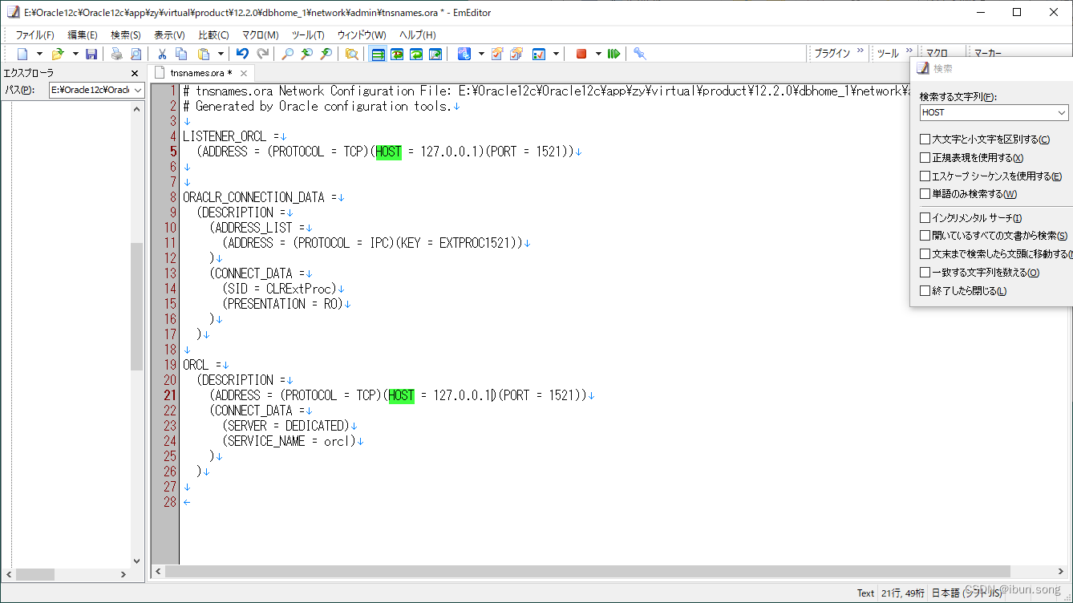The width and height of the screenshot is (1073, 603).
Task: Click the green Run macro icon
Action: 613,54
